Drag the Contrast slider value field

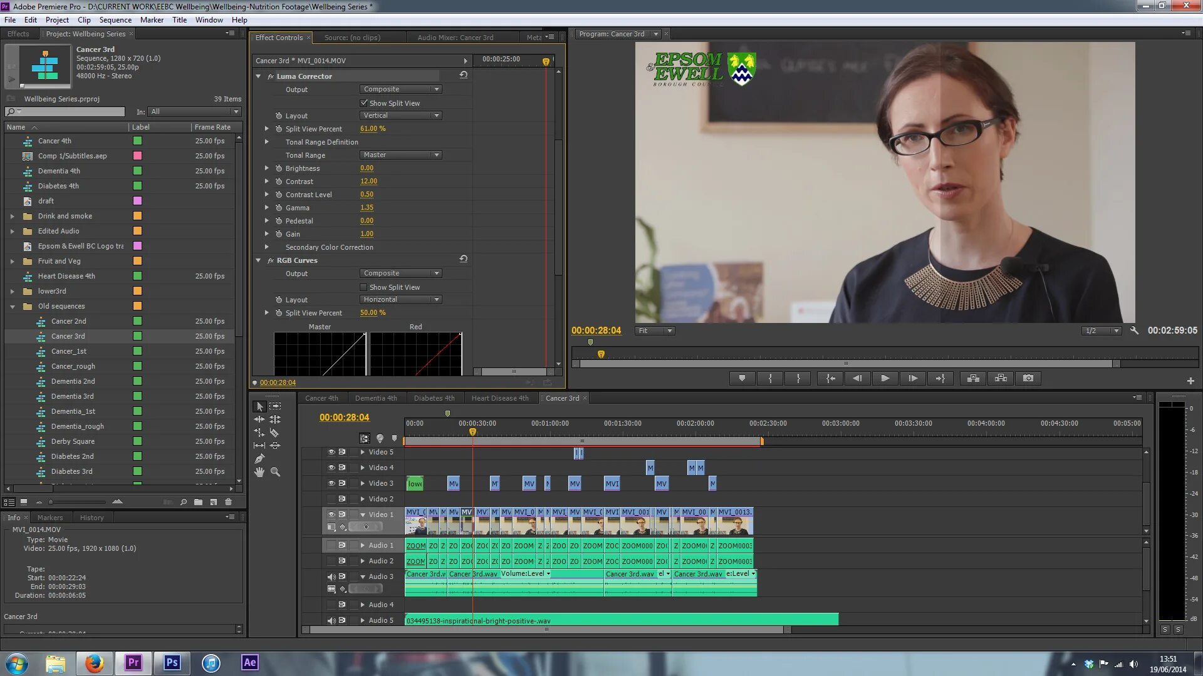coord(369,181)
